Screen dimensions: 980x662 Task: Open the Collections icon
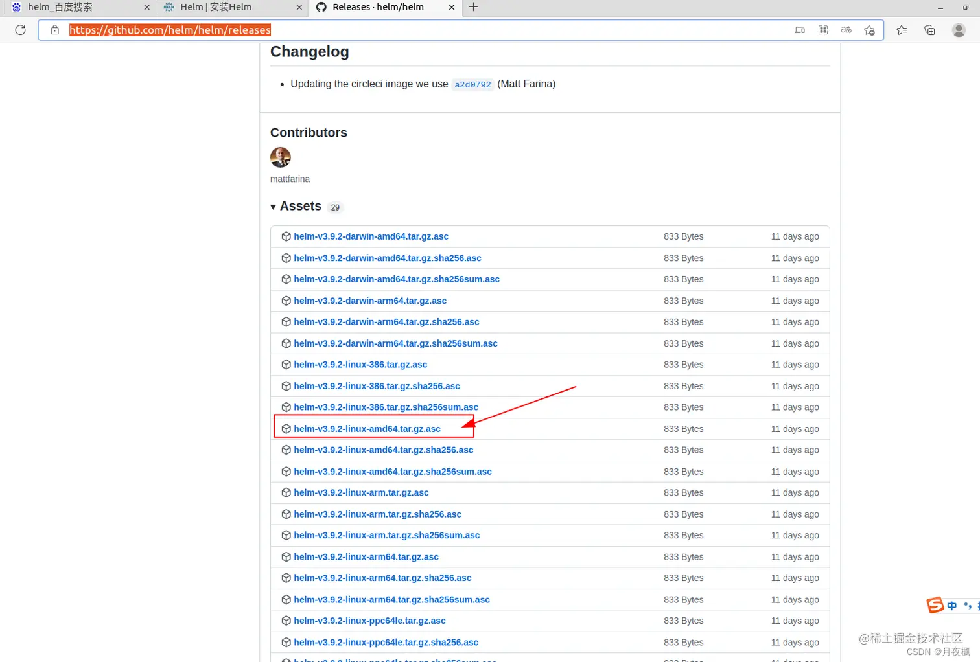click(929, 30)
